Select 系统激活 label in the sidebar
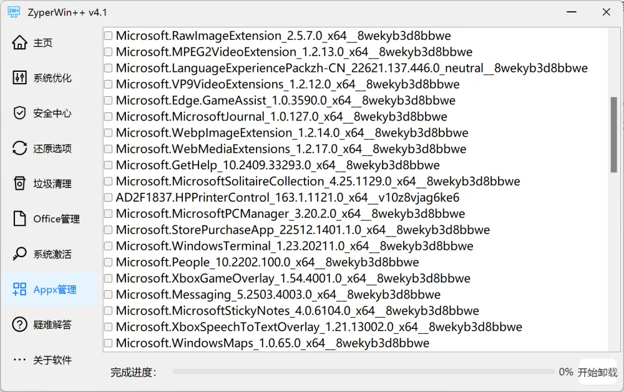Screen dimensions: 624x392 pos(52,254)
